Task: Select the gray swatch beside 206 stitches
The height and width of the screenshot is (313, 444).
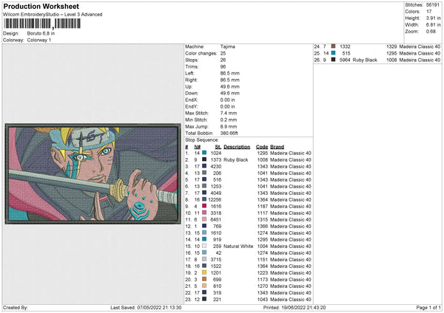Action: click(204, 173)
